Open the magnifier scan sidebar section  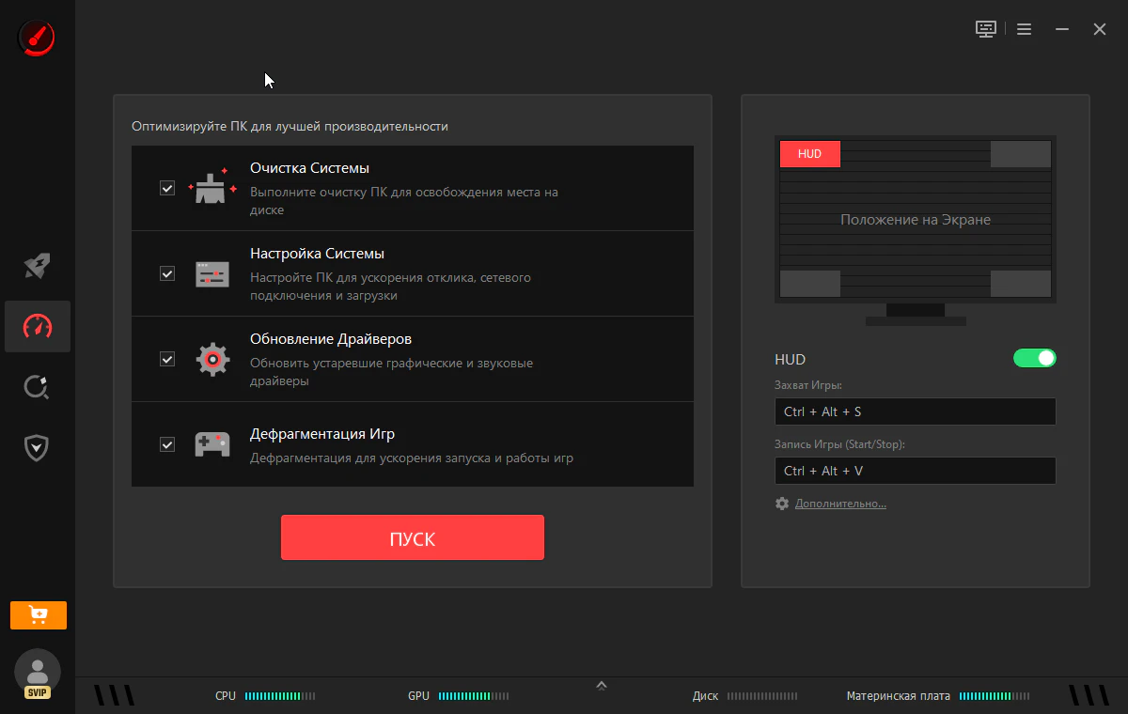37,387
